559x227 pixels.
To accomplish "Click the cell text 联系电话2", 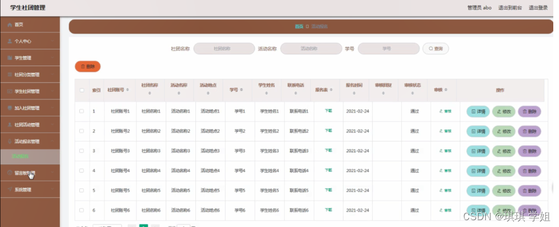I will tap(299, 131).
